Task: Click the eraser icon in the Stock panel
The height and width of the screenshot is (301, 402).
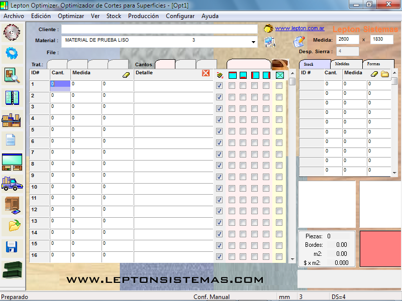Action: tap(374, 74)
